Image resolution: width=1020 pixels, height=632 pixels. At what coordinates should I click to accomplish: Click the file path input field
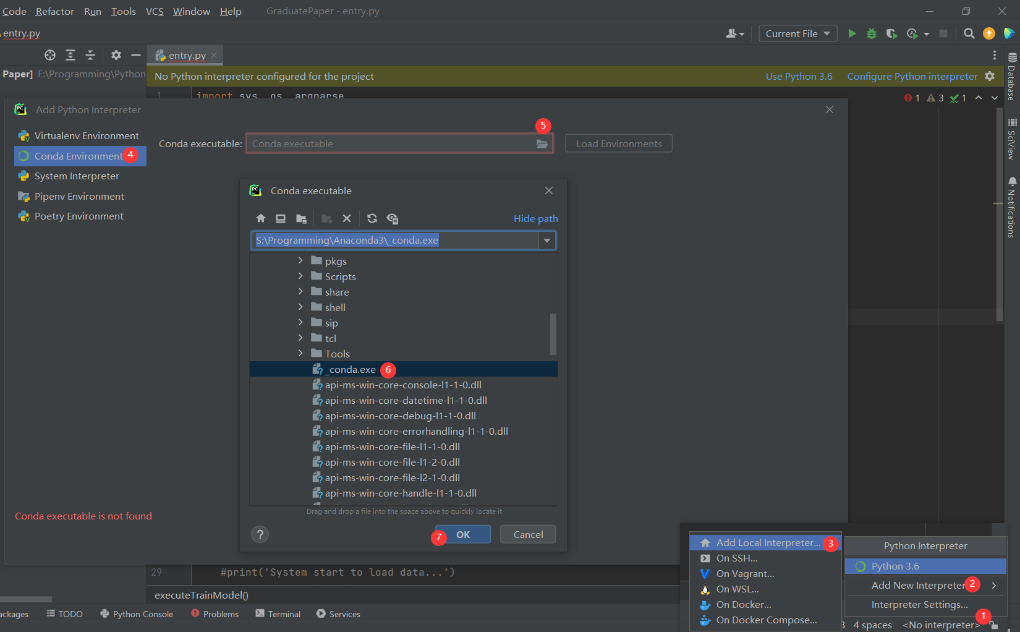click(x=395, y=241)
